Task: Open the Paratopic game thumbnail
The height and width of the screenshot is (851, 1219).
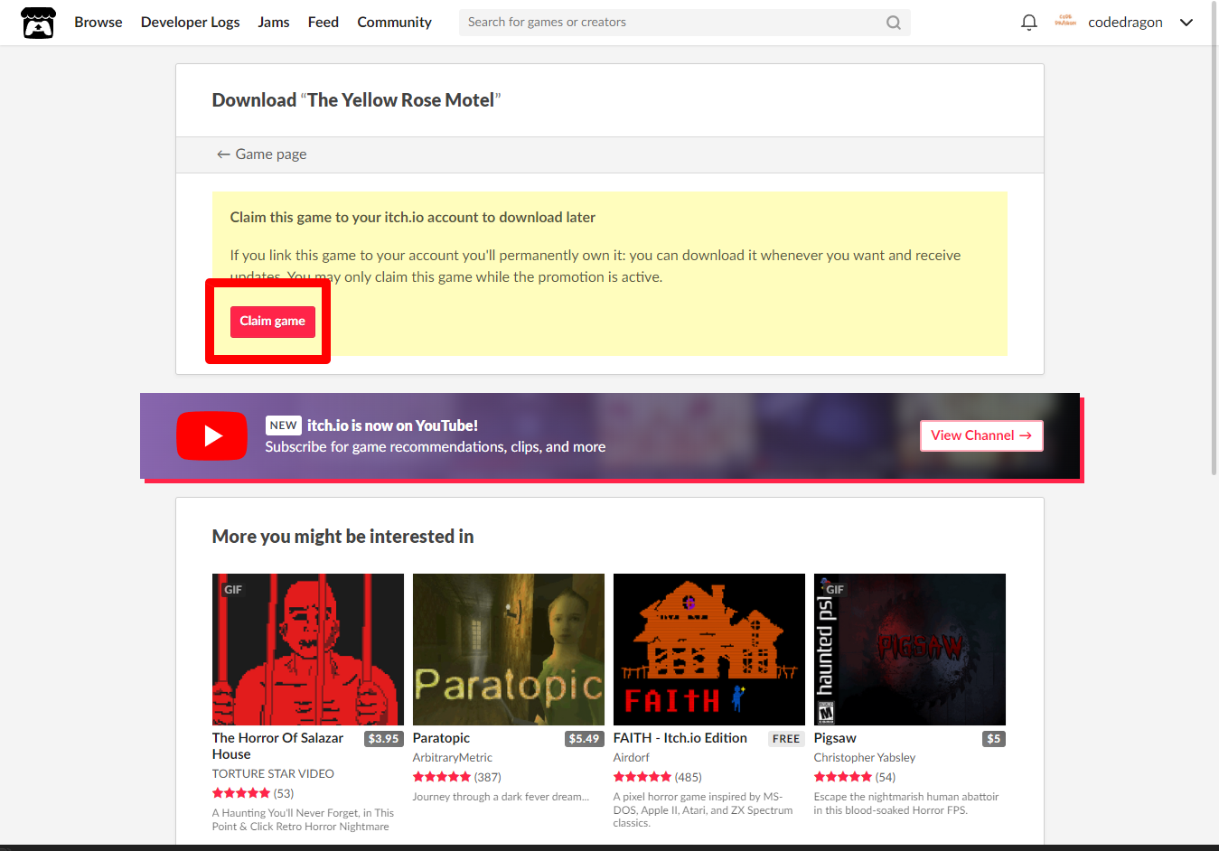Action: 509,650
